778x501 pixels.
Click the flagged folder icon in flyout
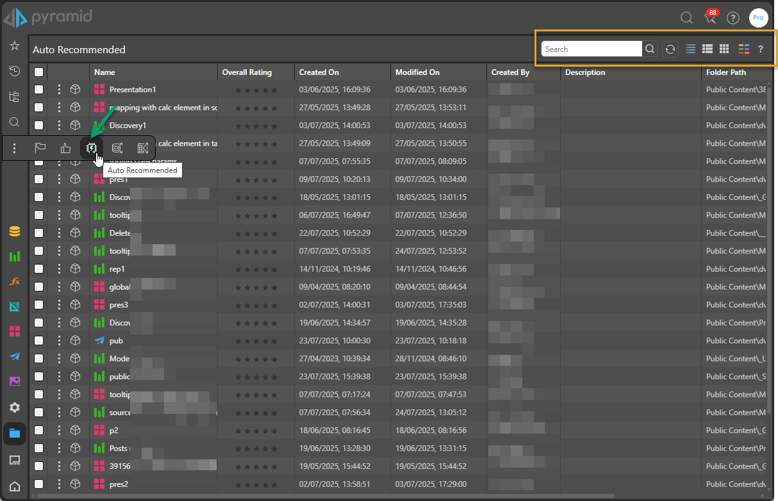[40, 148]
